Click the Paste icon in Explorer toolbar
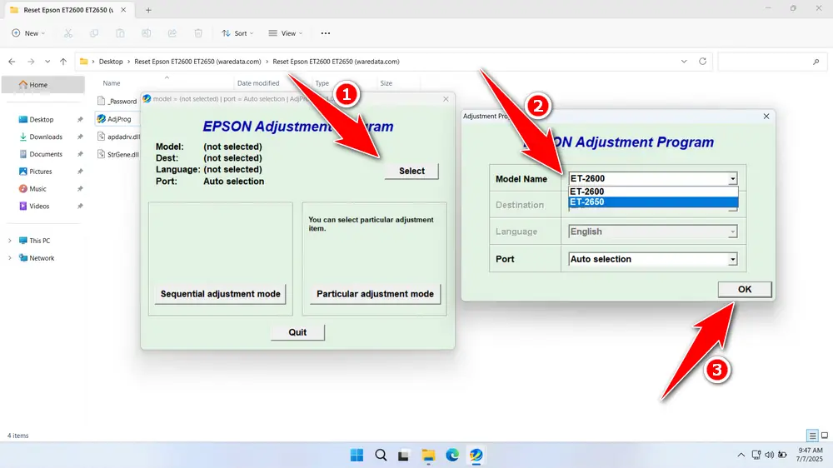833x468 pixels. [x=120, y=33]
